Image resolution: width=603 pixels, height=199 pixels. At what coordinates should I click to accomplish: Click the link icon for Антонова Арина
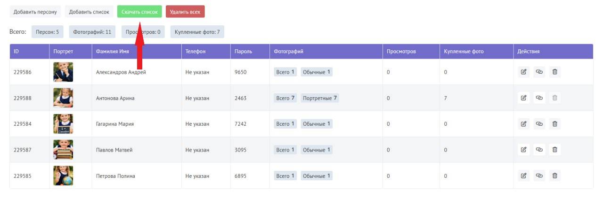tap(539, 98)
